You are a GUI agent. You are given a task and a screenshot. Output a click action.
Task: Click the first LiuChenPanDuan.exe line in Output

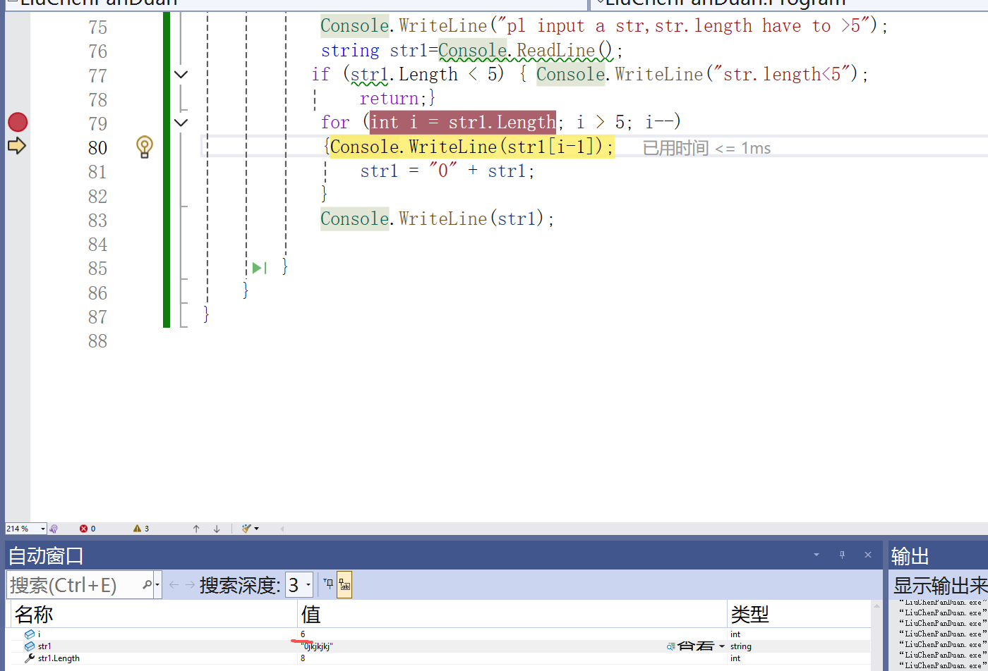pyautogui.click(x=943, y=603)
